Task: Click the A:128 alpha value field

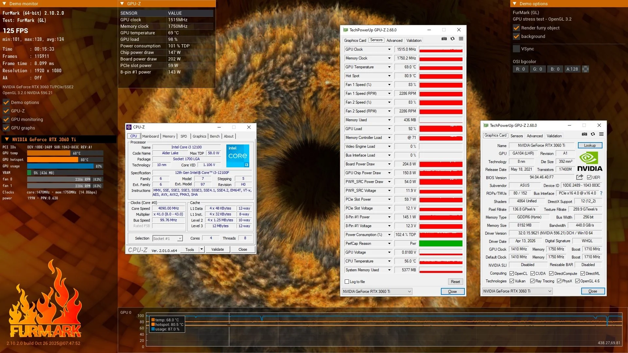Action: coord(572,69)
